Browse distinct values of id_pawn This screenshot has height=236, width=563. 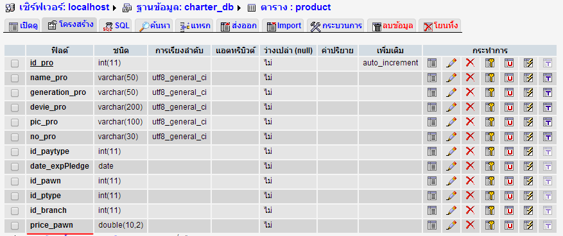click(431, 181)
